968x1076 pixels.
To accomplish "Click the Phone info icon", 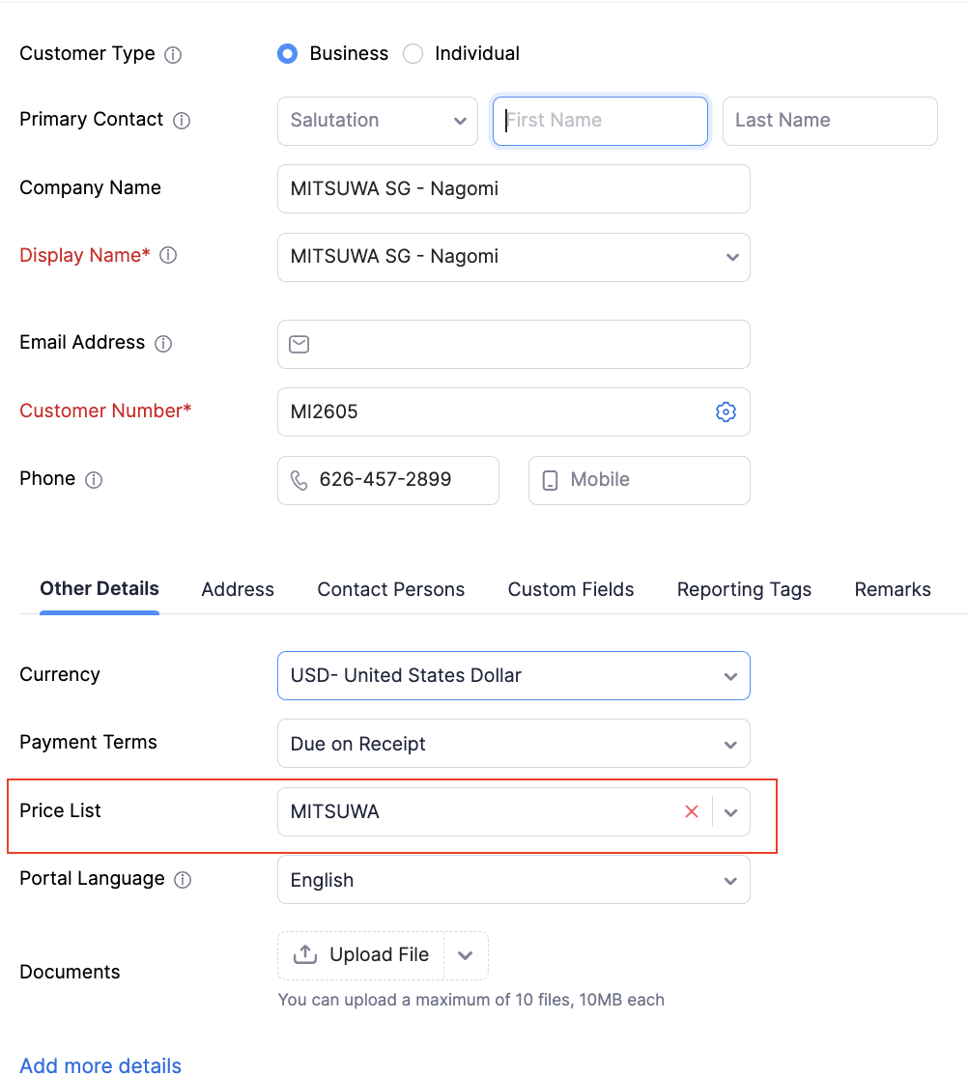I will click(x=94, y=480).
